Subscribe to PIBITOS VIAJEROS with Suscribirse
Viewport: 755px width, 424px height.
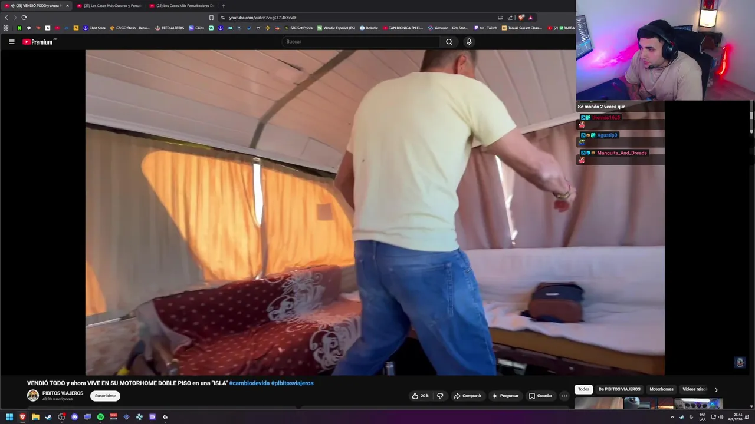point(105,396)
